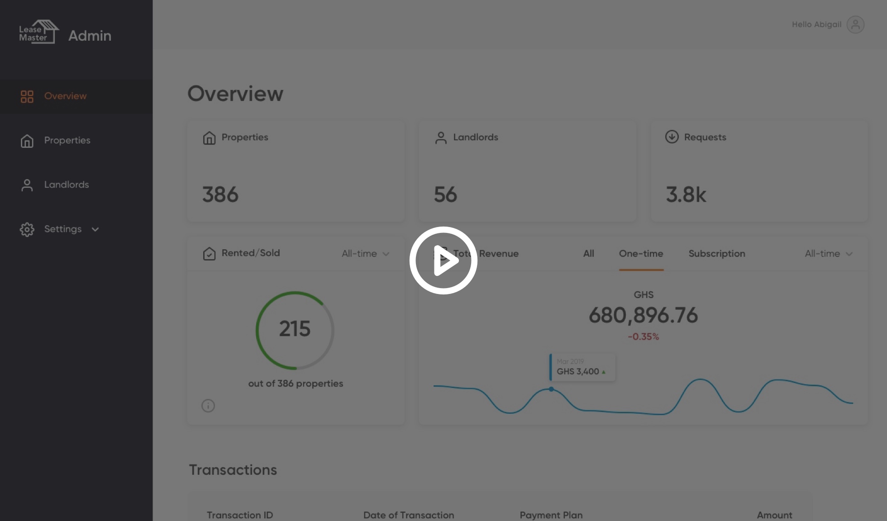This screenshot has width=887, height=521.
Task: Click the Lease Master logo icon
Action: tap(39, 32)
